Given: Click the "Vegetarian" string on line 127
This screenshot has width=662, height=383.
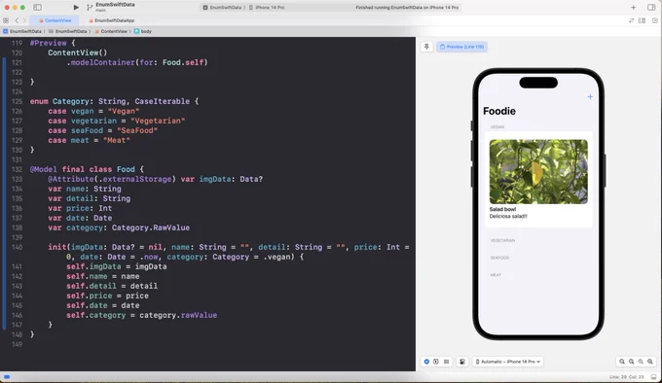Looking at the screenshot, I should tap(158, 121).
